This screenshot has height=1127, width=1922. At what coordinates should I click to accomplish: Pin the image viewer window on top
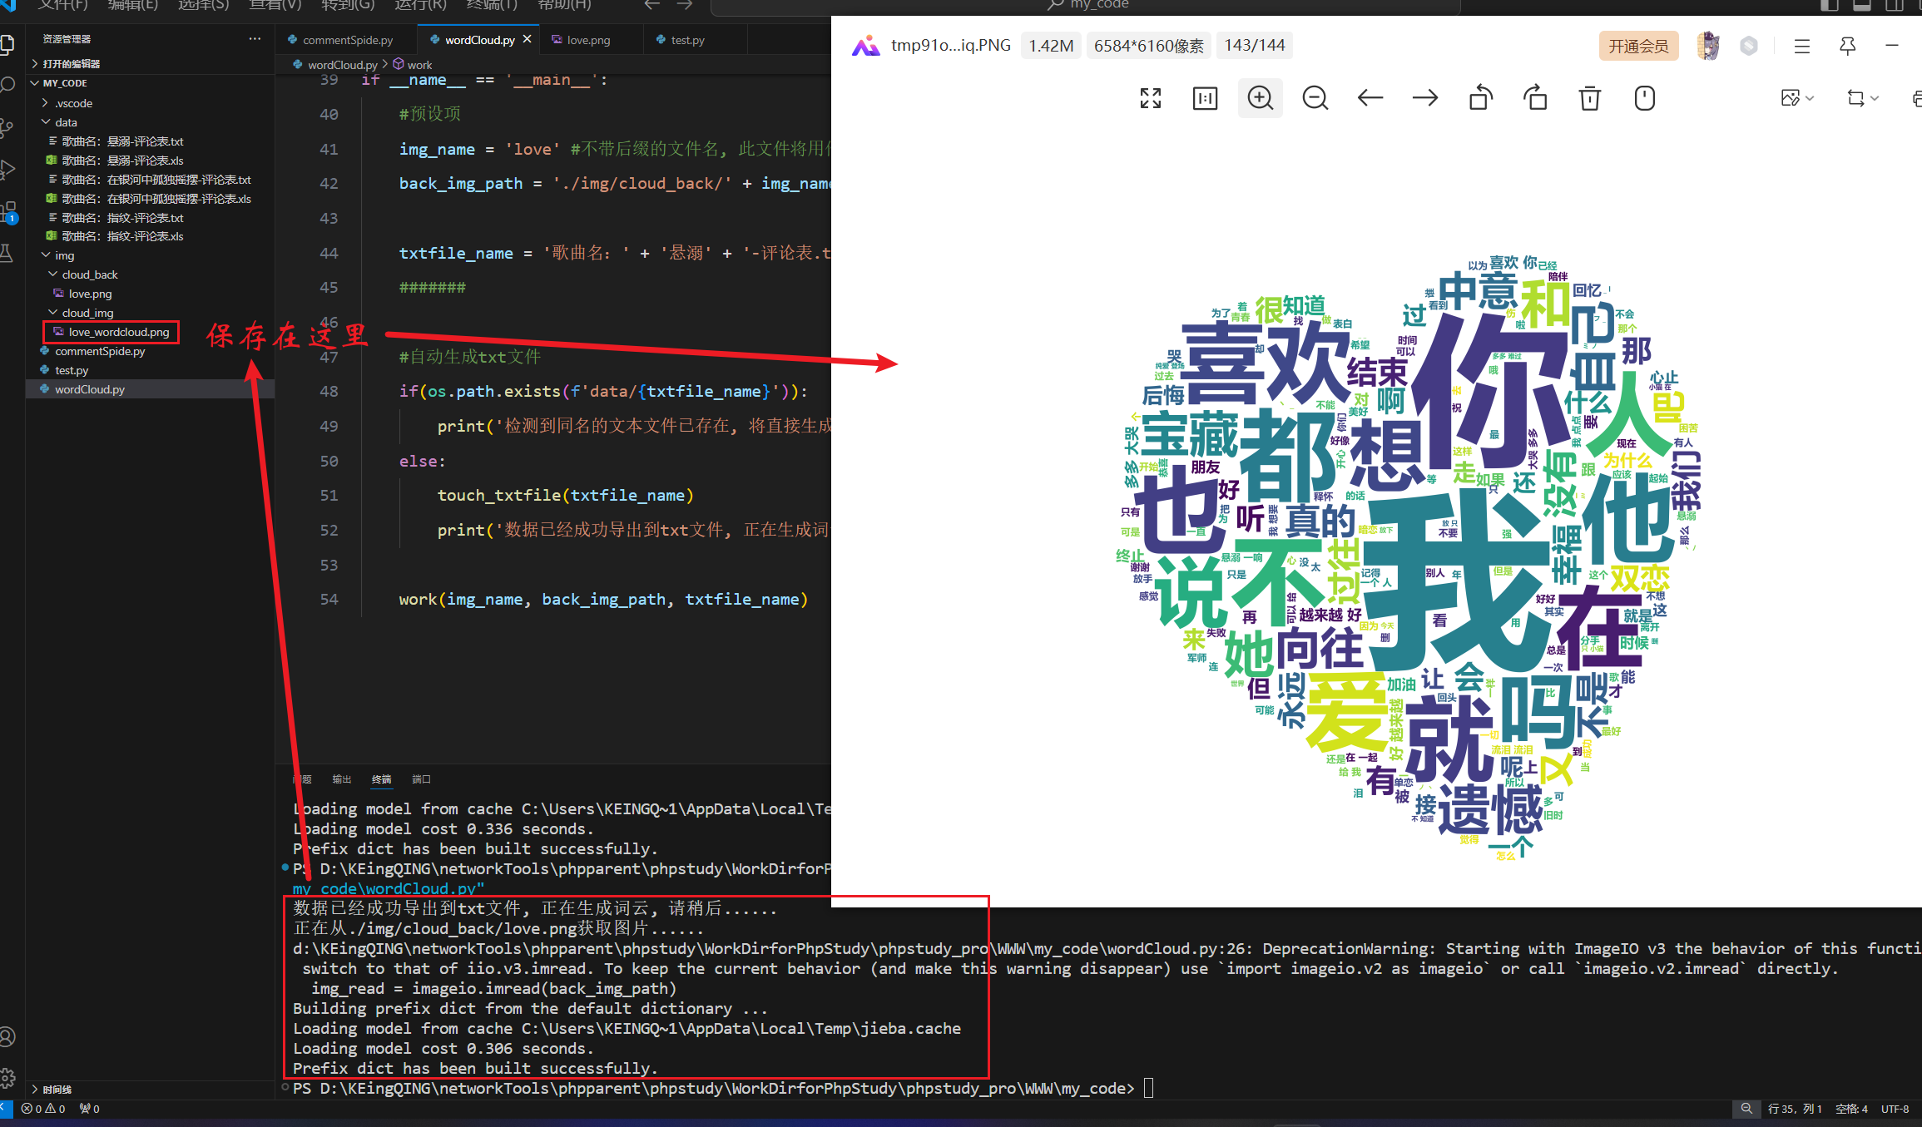coord(1847,47)
